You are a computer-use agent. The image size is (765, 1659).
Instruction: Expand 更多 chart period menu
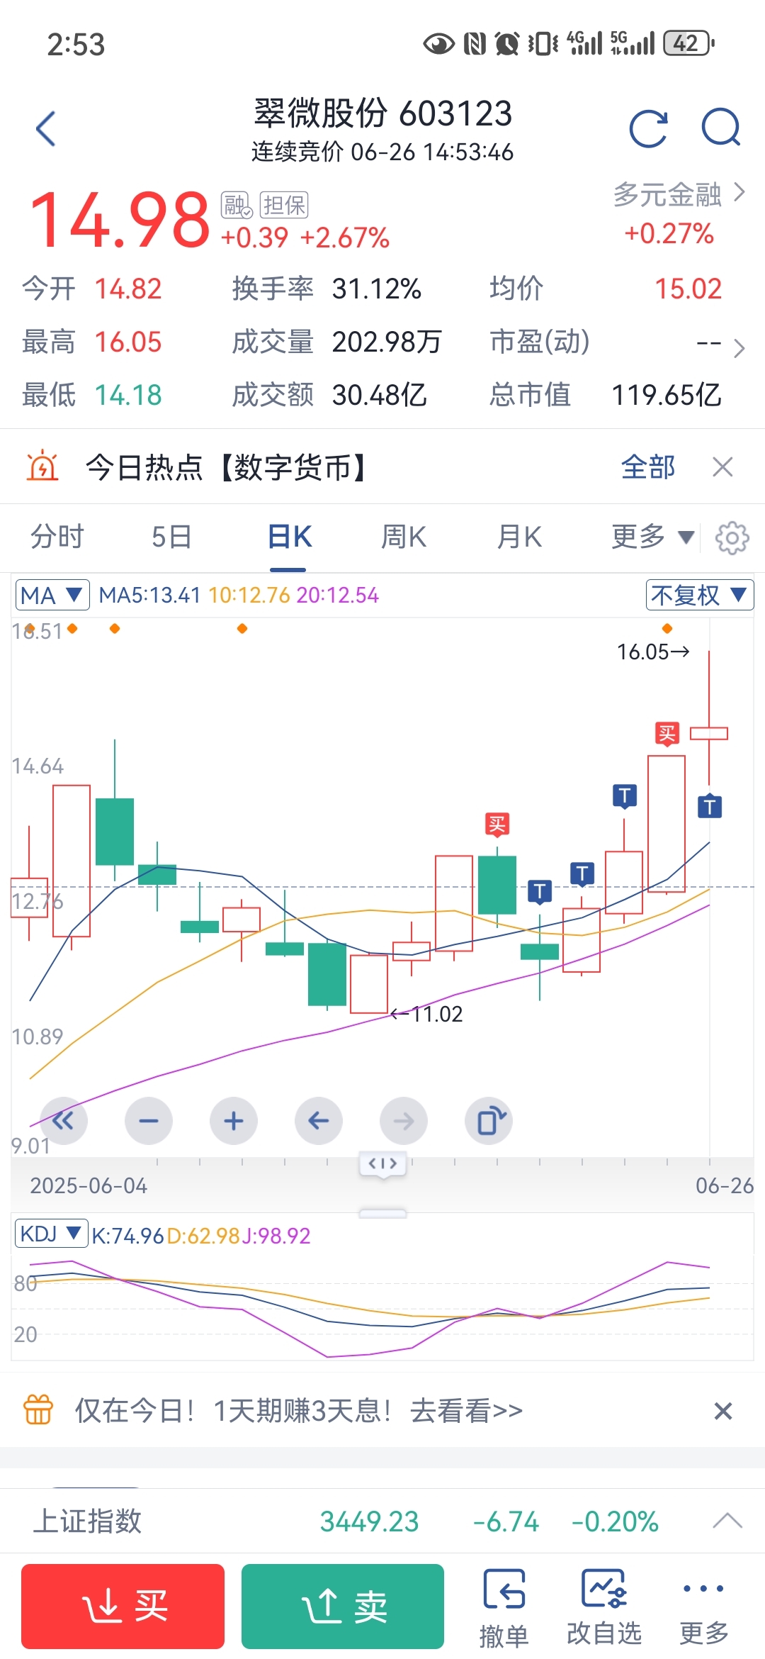point(652,537)
